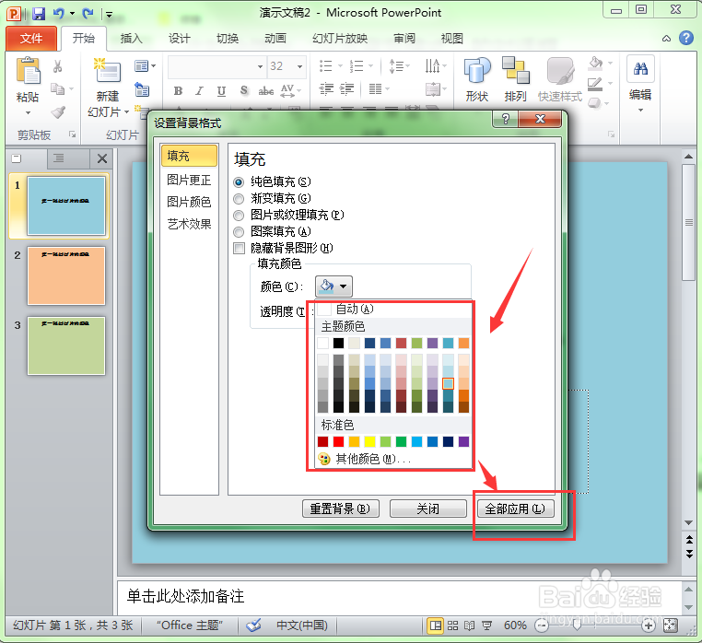Select slide 3 green thumbnail

pos(66,345)
